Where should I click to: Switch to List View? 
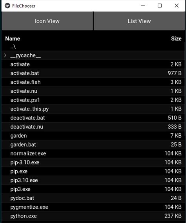point(139,21)
